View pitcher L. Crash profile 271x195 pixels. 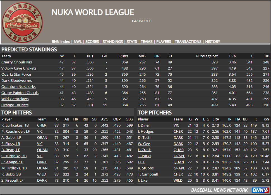coord(145,150)
